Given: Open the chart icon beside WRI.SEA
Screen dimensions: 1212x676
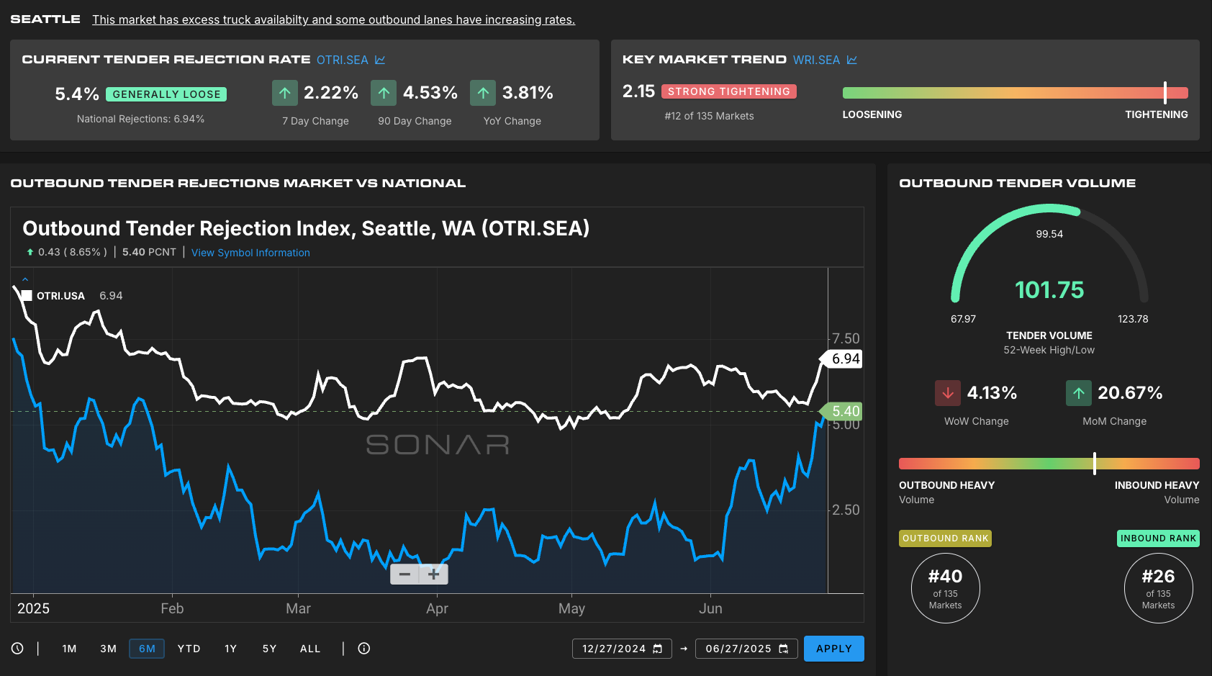Looking at the screenshot, I should 852,60.
